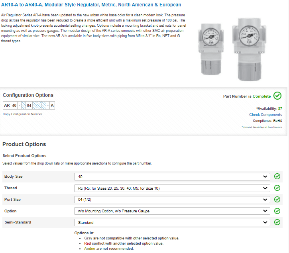289x253 pixels.
Task: Click the green check icon beside Option row
Action: click(277, 211)
